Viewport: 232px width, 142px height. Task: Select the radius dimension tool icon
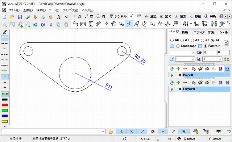(129, 24)
